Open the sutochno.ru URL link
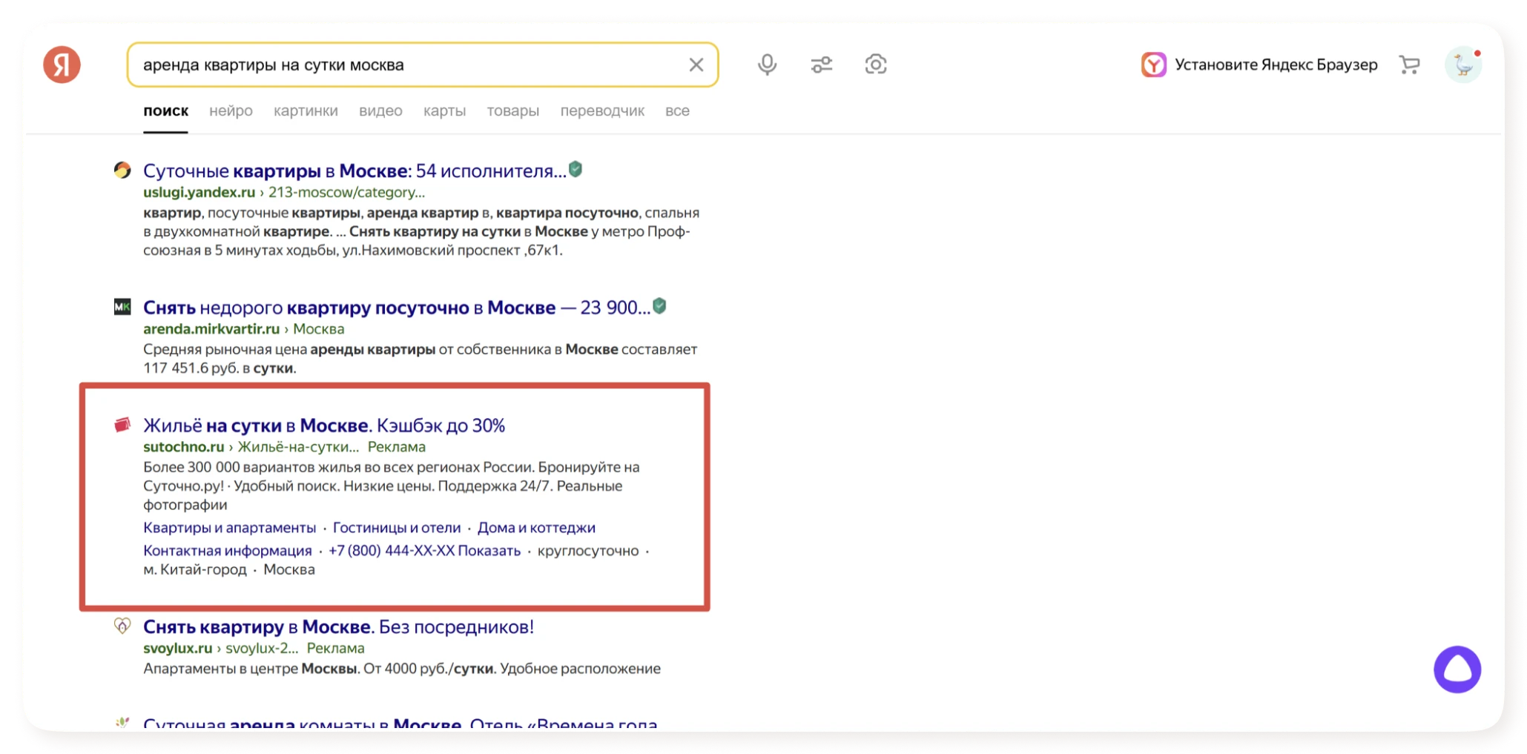 click(x=183, y=446)
